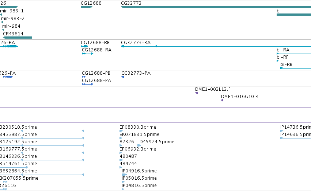Image resolution: width=311 pixels, height=191 pixels.
Task: Select the IP14636.5prime EST
Action: click(x=296, y=138)
